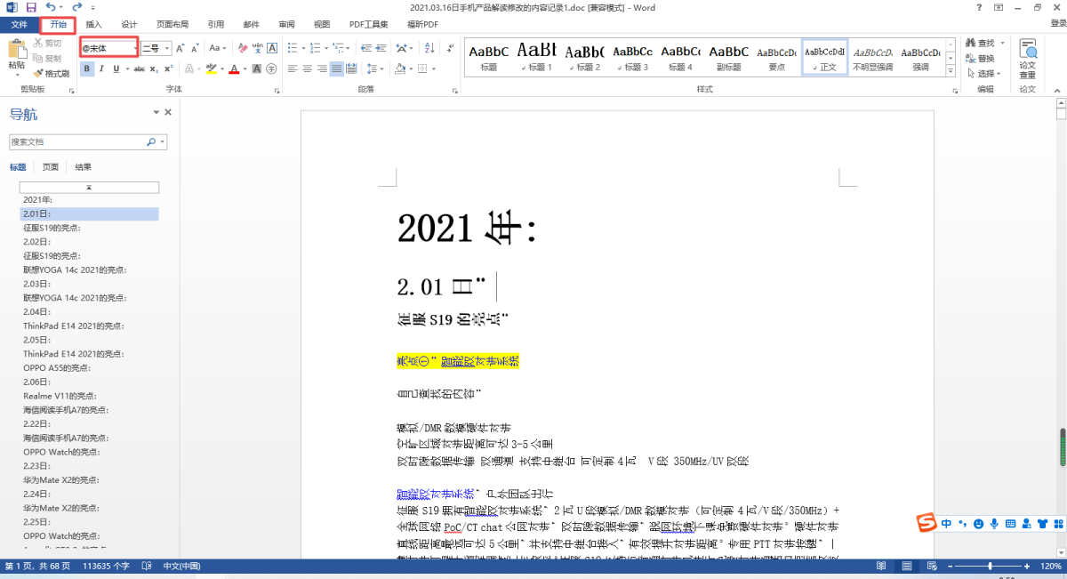Expand the styles gallery more arrow
This screenshot has height=579, width=1067.
pyautogui.click(x=950, y=71)
